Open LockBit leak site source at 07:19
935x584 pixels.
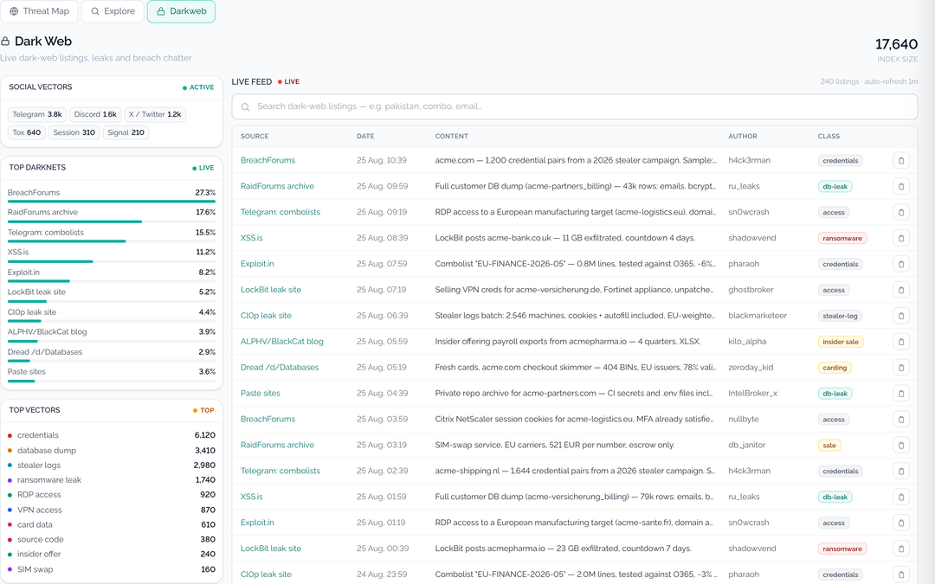(271, 290)
